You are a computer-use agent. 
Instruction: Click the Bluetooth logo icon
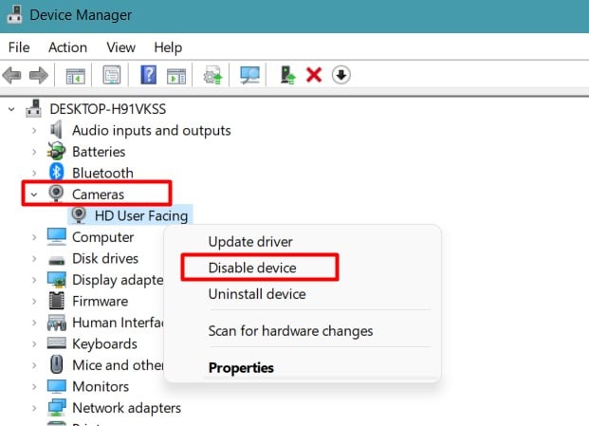pyautogui.click(x=56, y=172)
